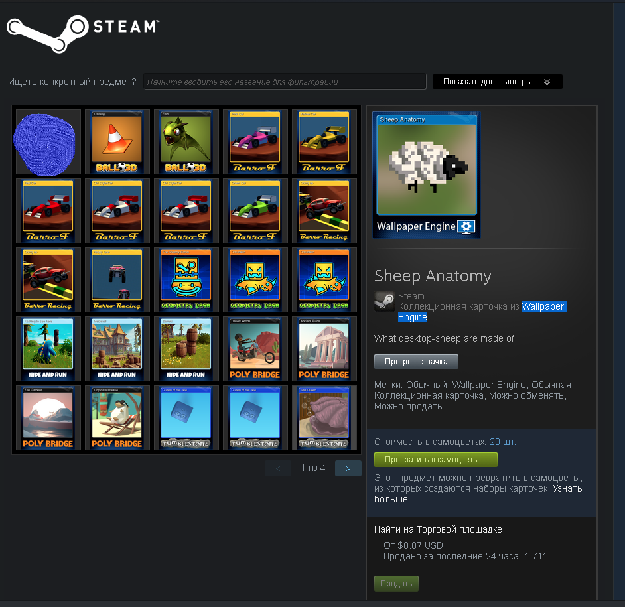Click Превратить в самоцветы button

point(436,460)
